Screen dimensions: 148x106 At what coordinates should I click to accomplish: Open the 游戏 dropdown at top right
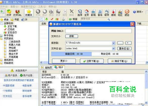pyautogui.click(x=138, y=12)
